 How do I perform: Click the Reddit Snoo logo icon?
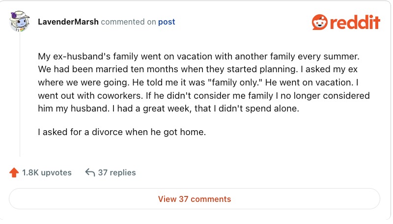[320, 22]
